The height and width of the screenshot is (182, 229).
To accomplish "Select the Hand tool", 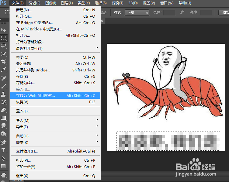I will click(x=4, y=175).
